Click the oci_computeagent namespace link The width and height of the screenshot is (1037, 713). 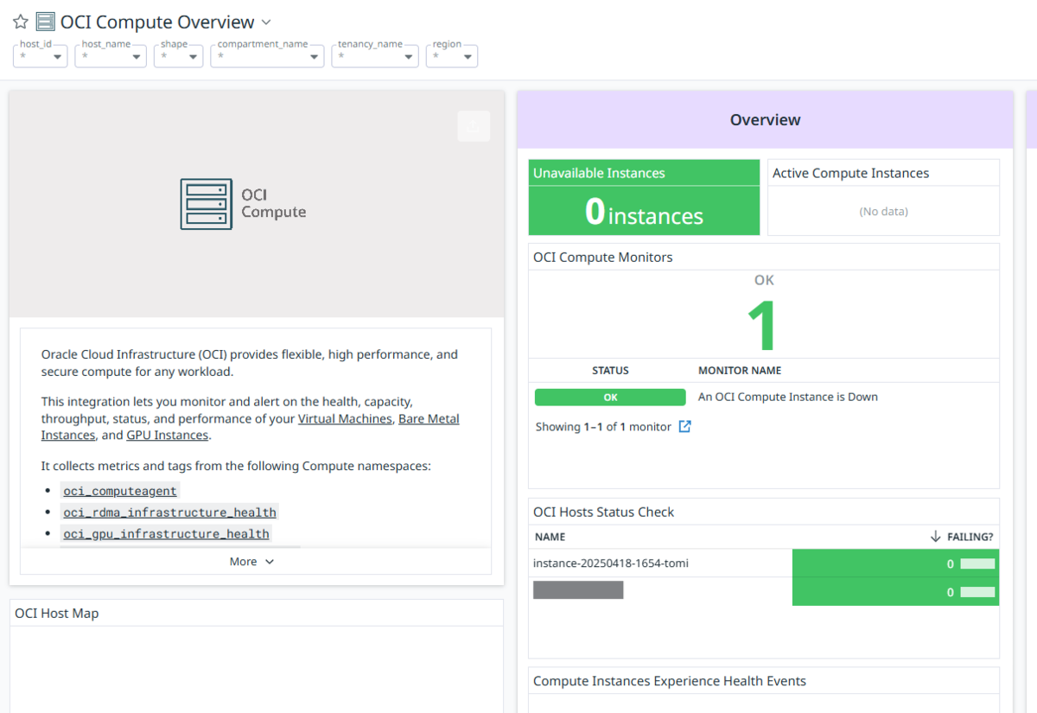120,491
